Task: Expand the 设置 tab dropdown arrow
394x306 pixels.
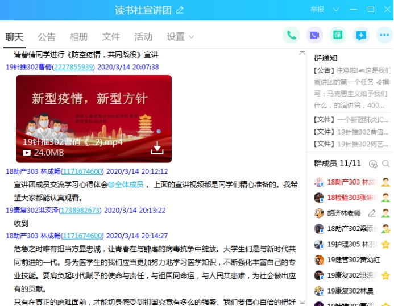Action: pyautogui.click(x=191, y=37)
